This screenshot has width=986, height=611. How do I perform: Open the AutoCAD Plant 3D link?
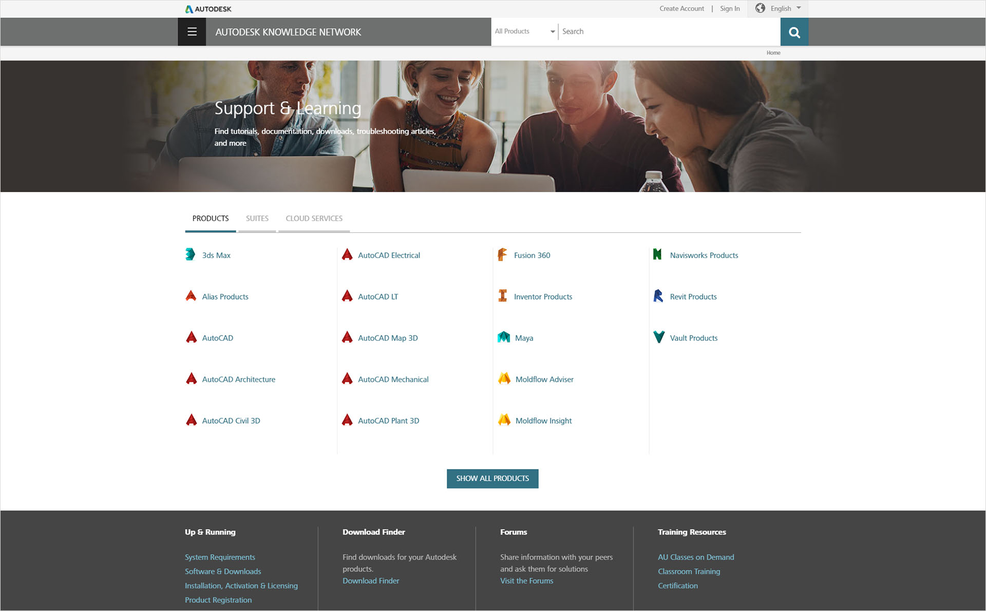click(389, 421)
